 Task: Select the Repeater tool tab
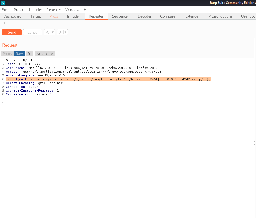(x=96, y=16)
